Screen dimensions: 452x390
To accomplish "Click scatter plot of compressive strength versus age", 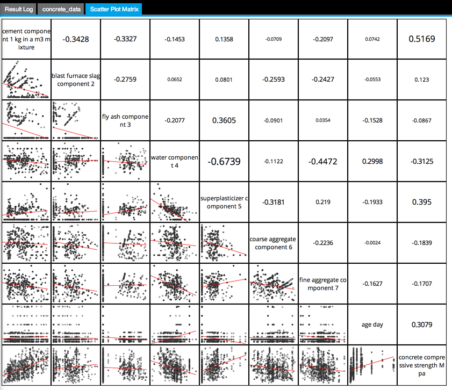I will pos(372,365).
